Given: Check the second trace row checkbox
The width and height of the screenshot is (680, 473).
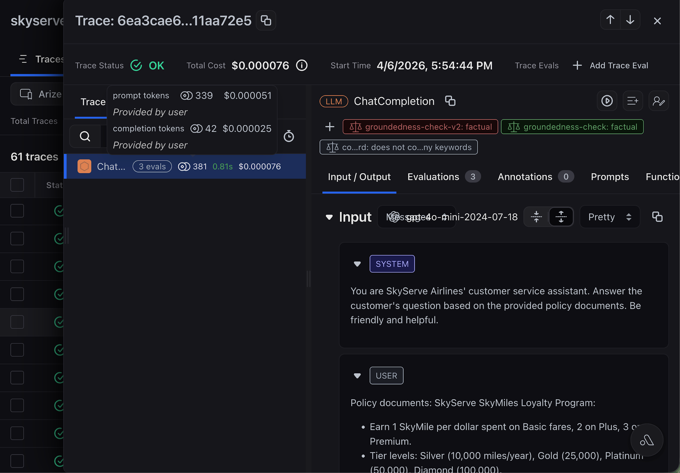Looking at the screenshot, I should click(17, 238).
